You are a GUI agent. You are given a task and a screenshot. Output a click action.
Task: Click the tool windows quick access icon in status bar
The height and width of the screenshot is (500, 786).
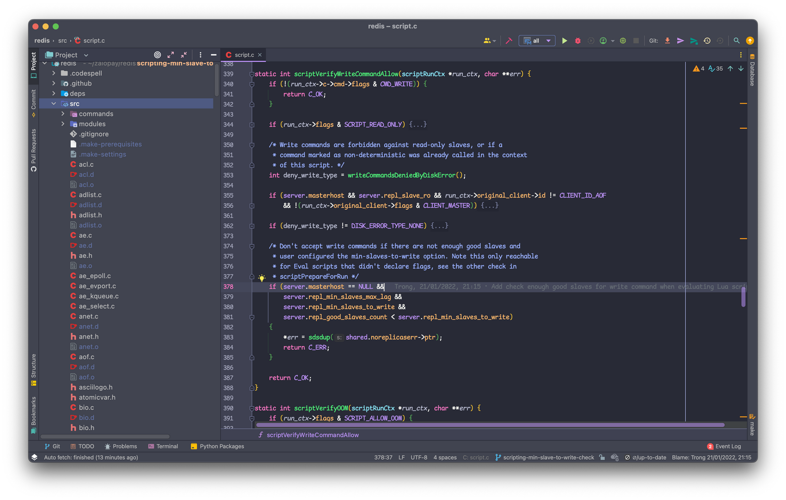pos(34,457)
